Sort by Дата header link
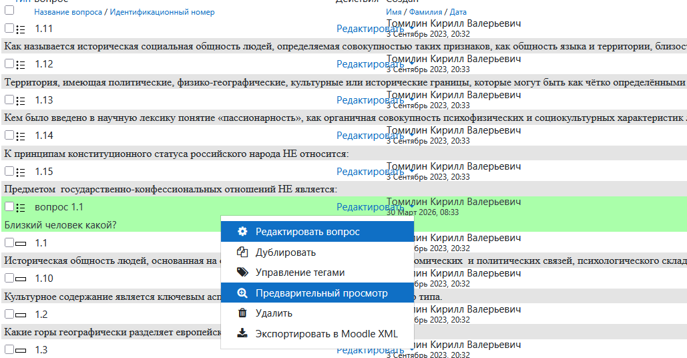 coord(458,12)
